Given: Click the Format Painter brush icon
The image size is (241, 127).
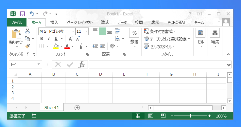Looking at the screenshot, I should click(27, 46).
